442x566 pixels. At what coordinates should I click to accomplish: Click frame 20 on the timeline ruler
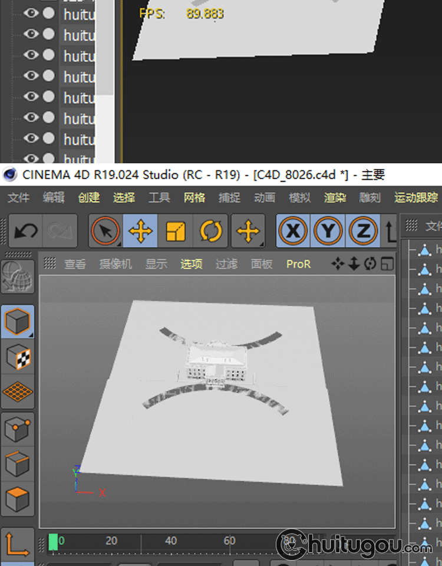pos(111,541)
